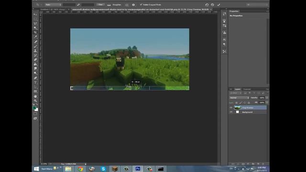Screen dimensions: 306x172
Task: Open crop options gear settings
Action: [x=133, y=5]
